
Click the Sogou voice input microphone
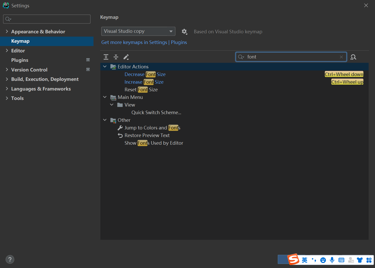(x=332, y=260)
